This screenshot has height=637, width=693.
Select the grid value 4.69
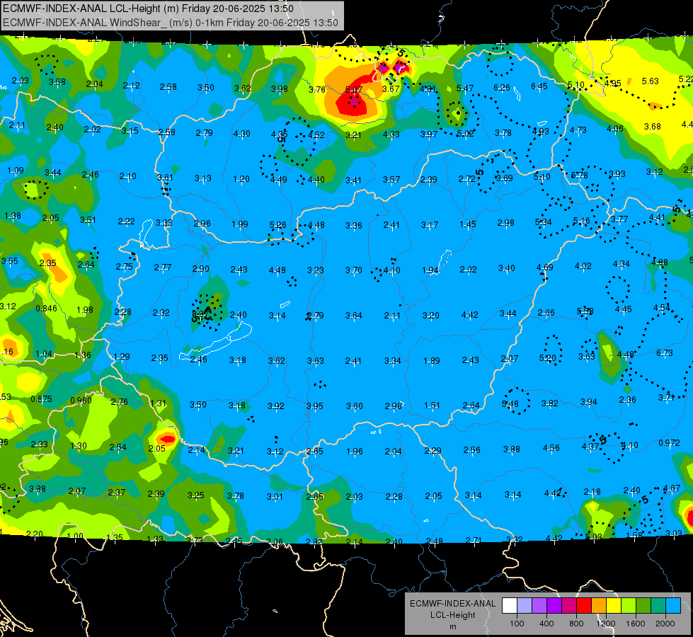pyautogui.click(x=544, y=268)
